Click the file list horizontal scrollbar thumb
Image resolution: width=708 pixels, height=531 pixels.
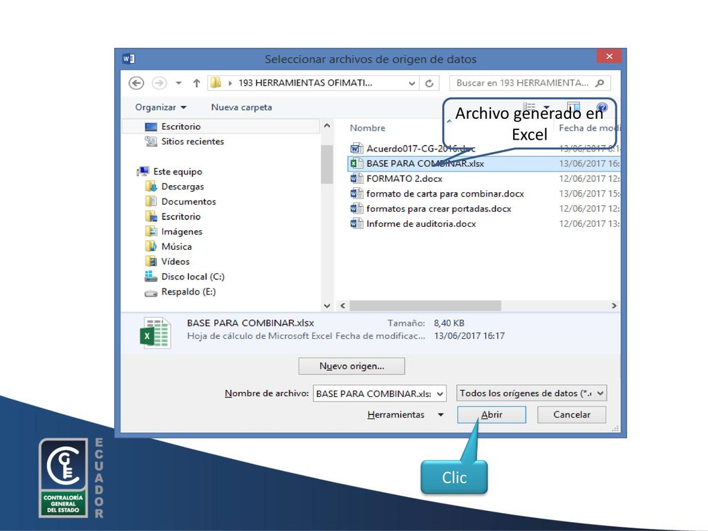pos(425,306)
